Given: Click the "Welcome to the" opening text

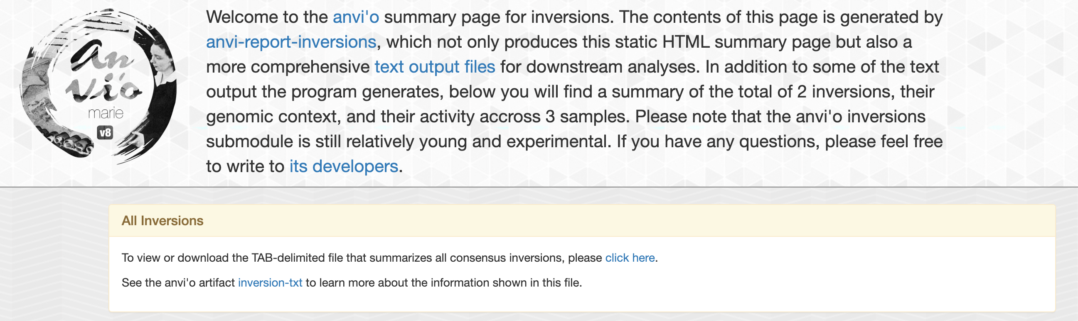Looking at the screenshot, I should (x=267, y=17).
